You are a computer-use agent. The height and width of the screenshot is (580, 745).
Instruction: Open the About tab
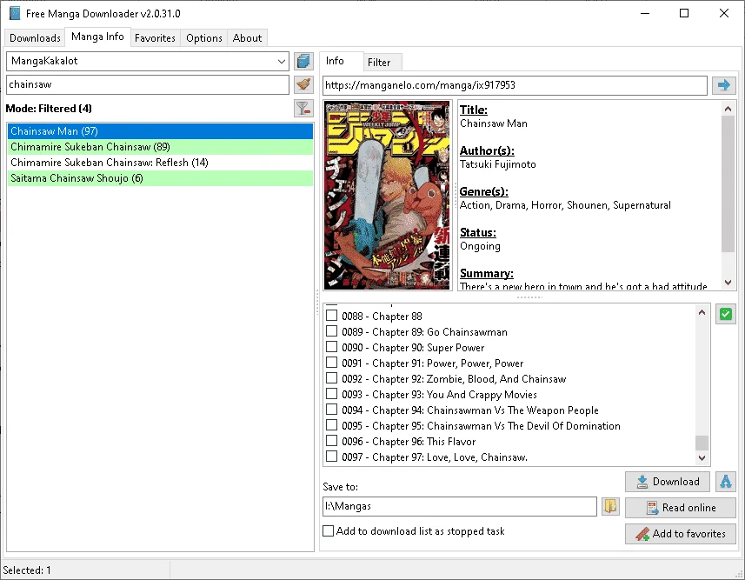pyautogui.click(x=247, y=38)
